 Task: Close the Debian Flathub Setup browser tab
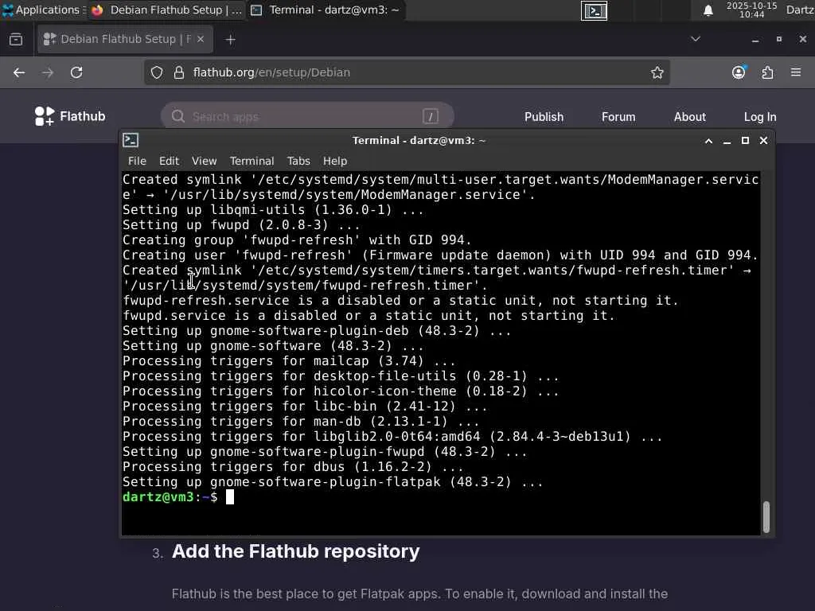click(x=201, y=39)
